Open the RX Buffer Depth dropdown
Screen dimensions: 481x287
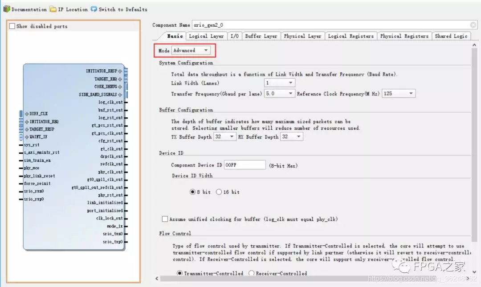[292, 136]
